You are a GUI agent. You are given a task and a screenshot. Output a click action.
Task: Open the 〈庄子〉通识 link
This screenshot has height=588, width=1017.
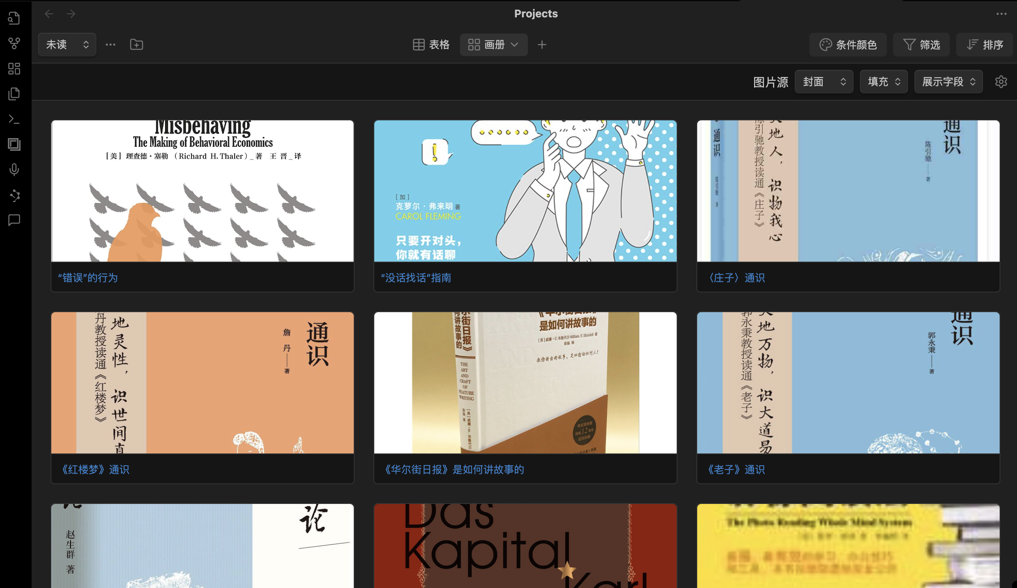pyautogui.click(x=737, y=278)
